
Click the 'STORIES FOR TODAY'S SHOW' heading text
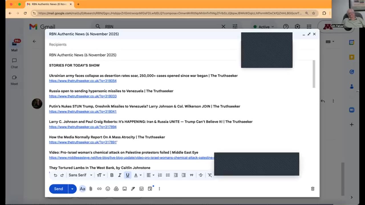coord(74,65)
